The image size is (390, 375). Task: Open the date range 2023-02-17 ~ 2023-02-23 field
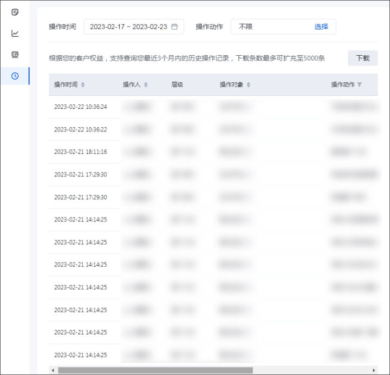pos(134,27)
